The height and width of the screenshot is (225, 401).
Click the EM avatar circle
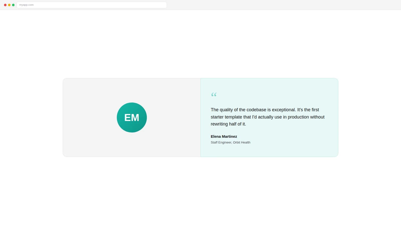point(132,117)
